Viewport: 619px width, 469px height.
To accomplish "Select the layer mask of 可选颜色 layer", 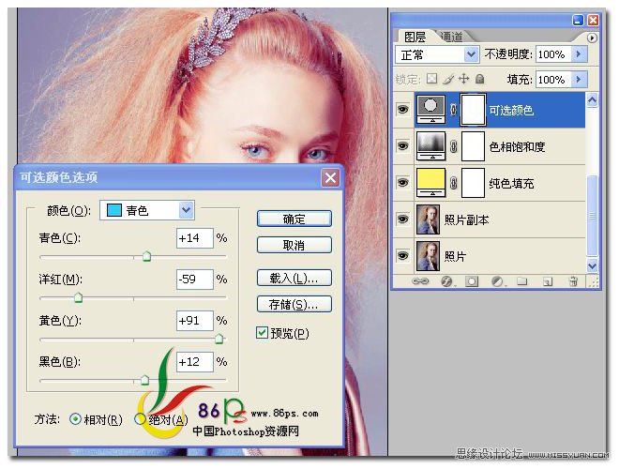I will [x=473, y=110].
